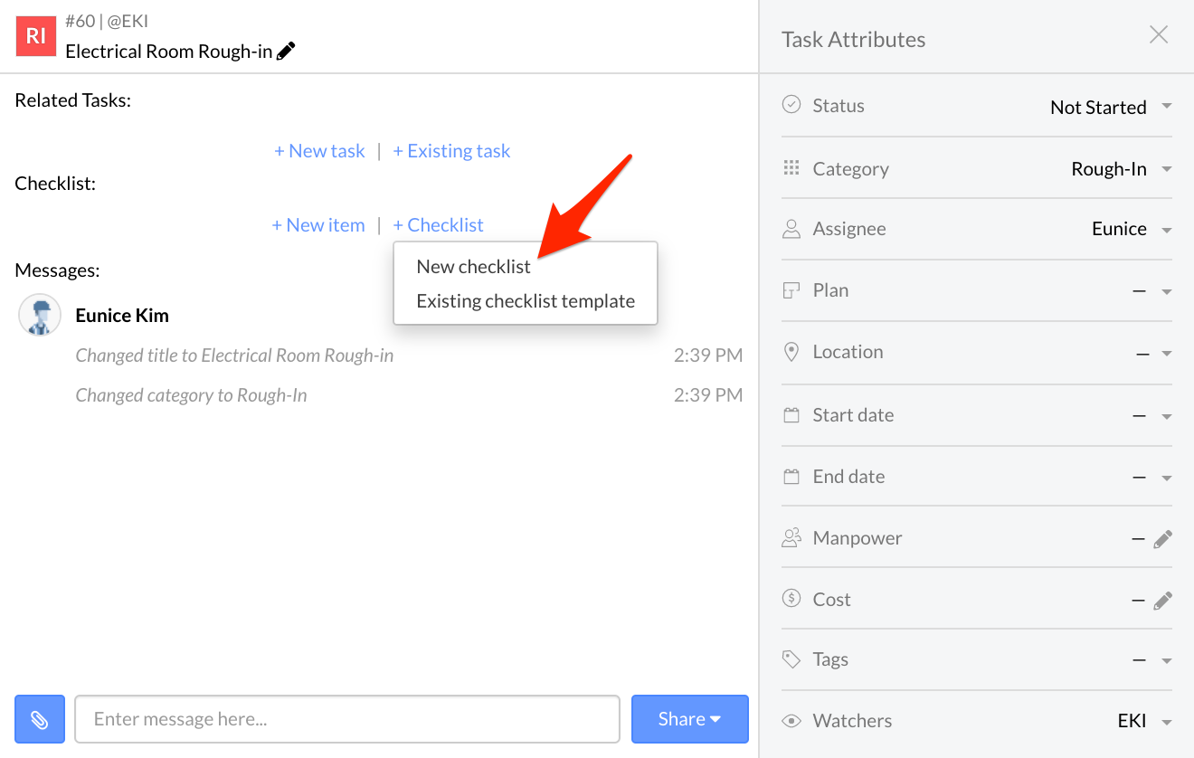Click the Watchers eye icon

point(791,721)
